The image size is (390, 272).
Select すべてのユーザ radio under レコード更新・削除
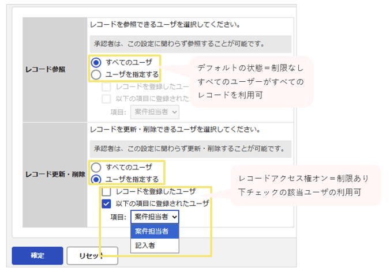click(x=96, y=168)
